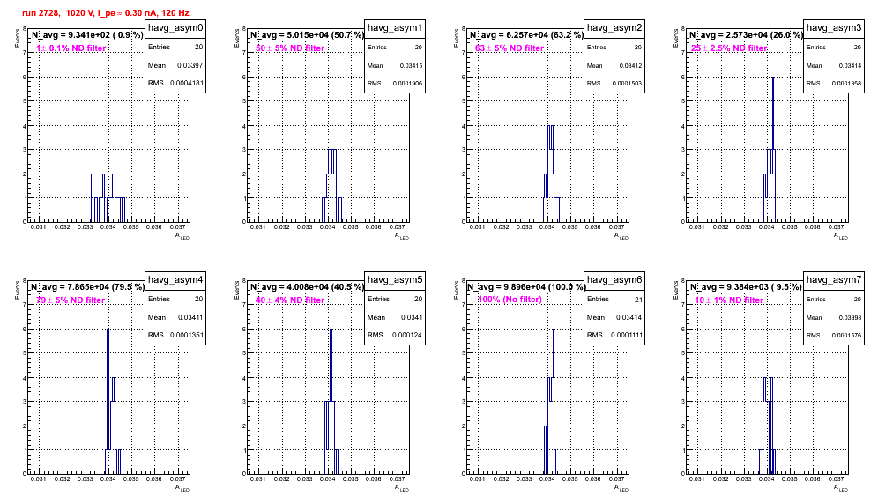The image size is (878, 504).
Task: Click RMS value 0.0001111
Action: pyautogui.click(x=626, y=336)
